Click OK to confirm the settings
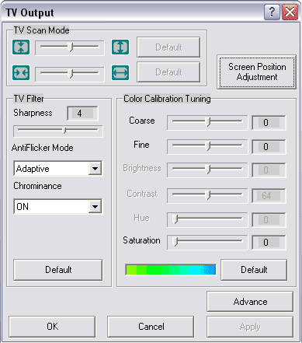Image resolution: width=302 pixels, height=343 pixels. [52, 327]
